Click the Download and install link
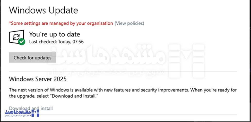This screenshot has width=251, height=122. [31, 108]
